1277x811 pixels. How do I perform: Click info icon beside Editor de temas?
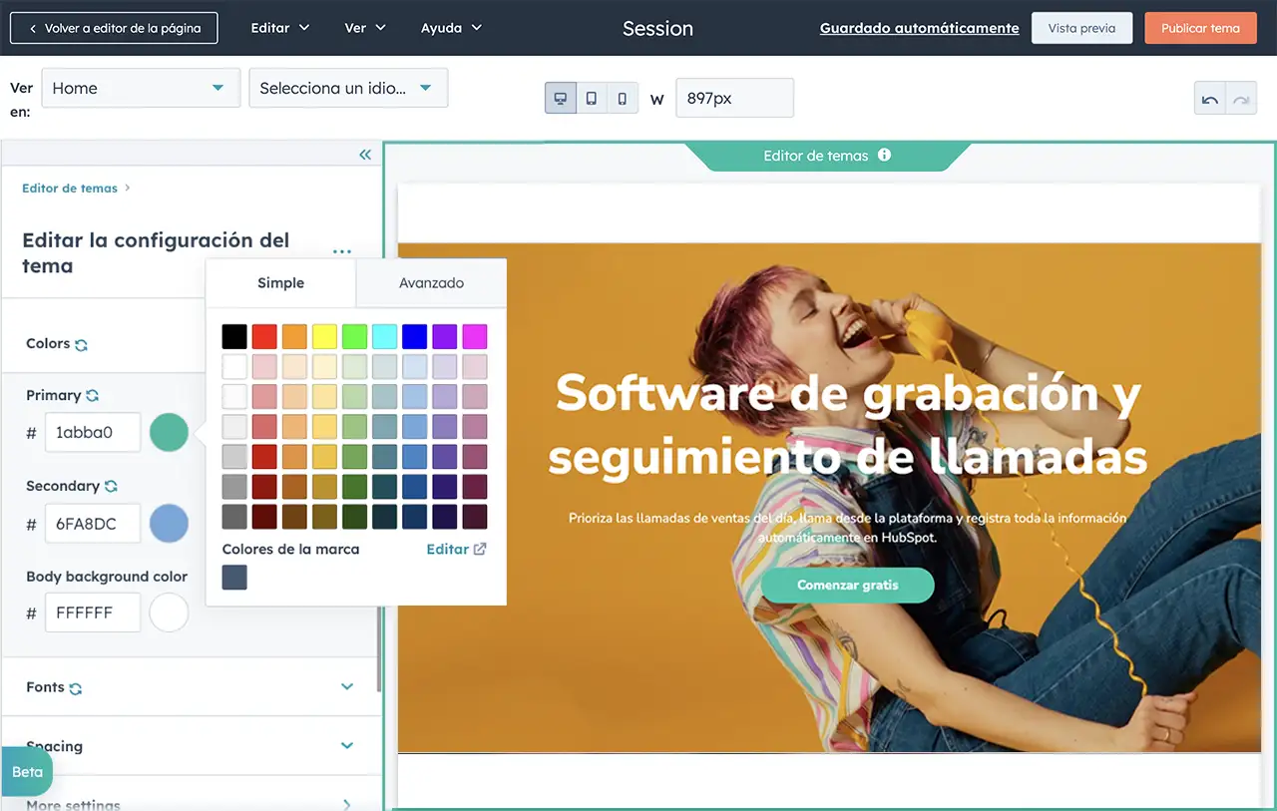pyautogui.click(x=884, y=156)
